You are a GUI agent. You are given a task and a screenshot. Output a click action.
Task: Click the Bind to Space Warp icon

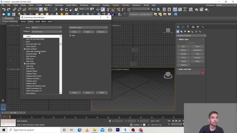24,10
